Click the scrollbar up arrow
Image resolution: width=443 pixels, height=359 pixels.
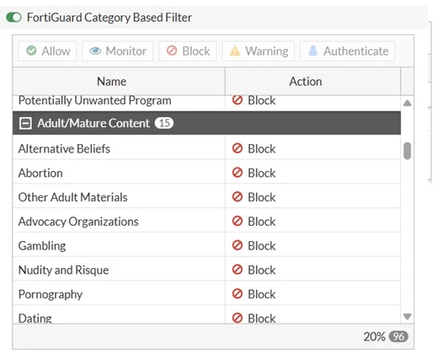click(407, 103)
